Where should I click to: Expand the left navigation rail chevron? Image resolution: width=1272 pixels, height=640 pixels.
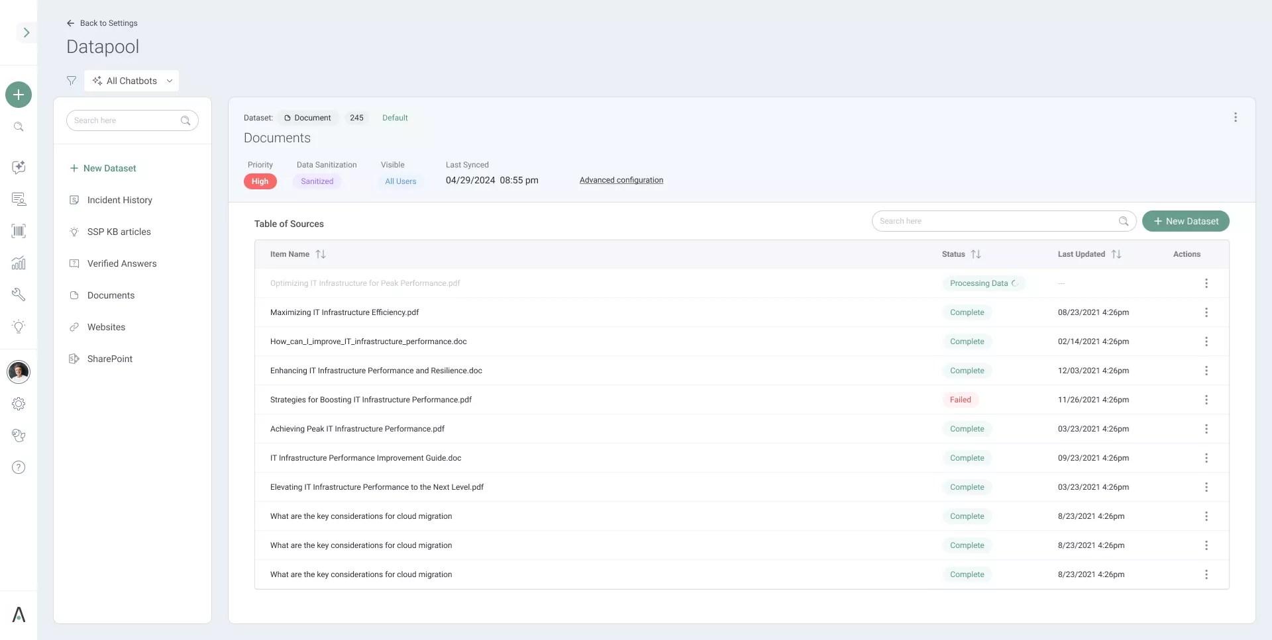26,32
